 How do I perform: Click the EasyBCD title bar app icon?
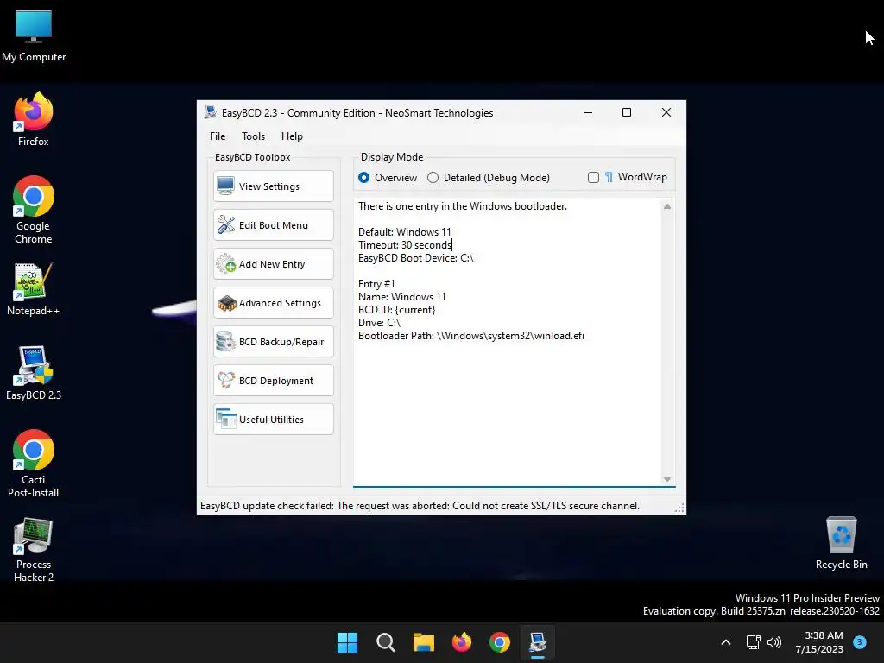pyautogui.click(x=211, y=112)
